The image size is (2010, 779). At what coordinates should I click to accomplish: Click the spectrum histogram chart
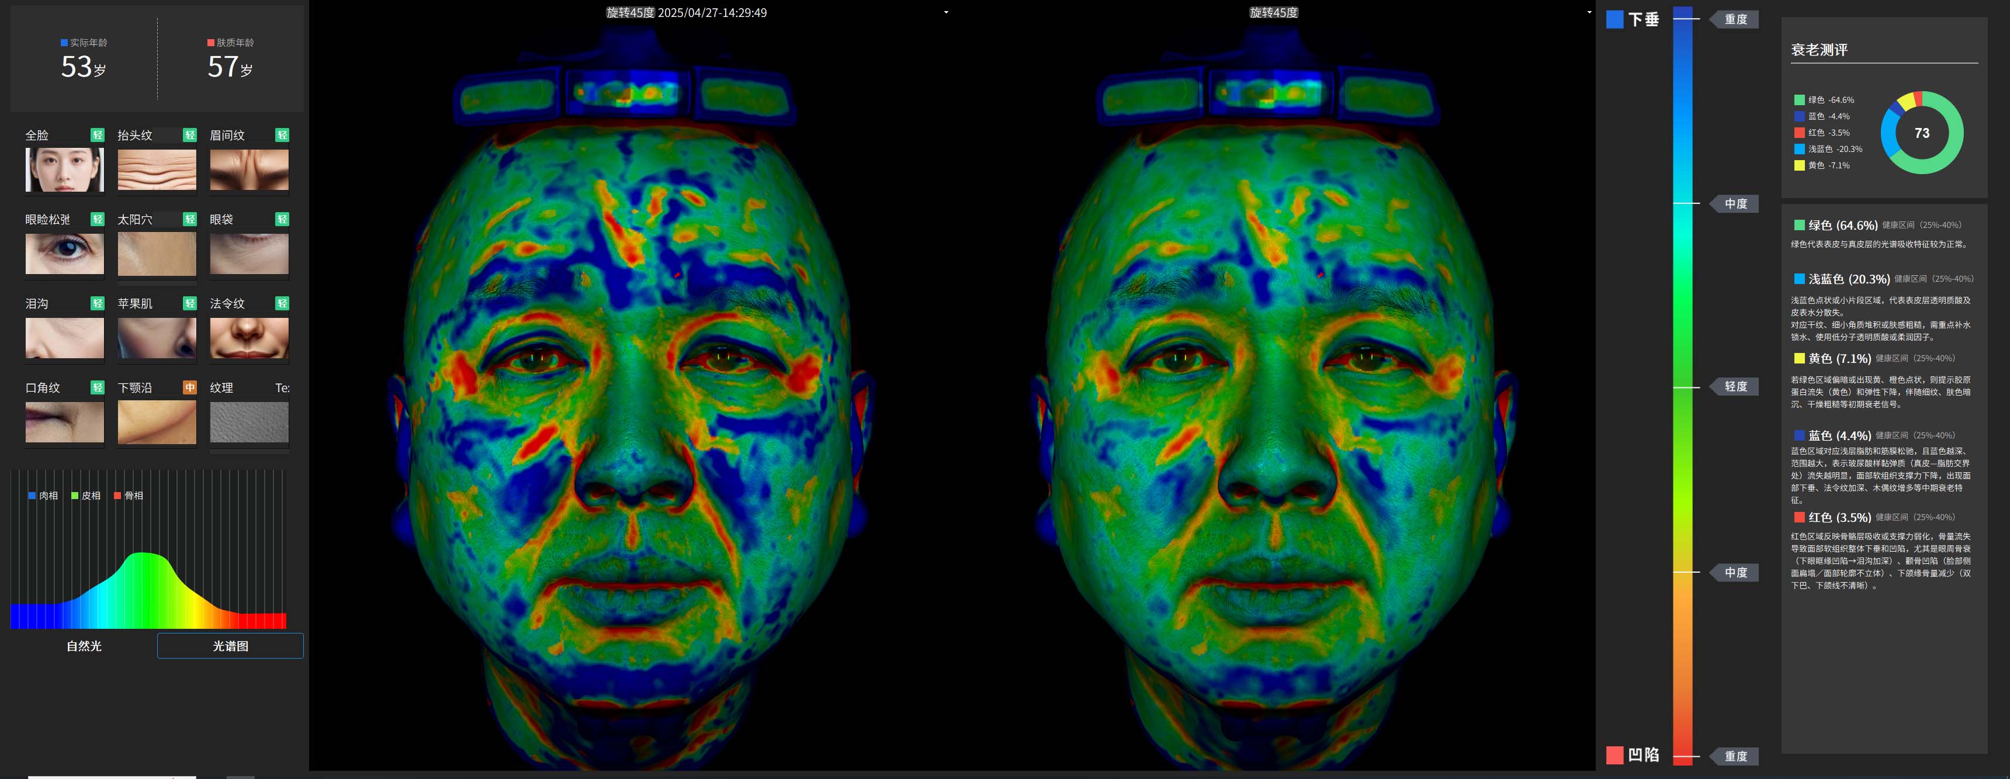(148, 549)
